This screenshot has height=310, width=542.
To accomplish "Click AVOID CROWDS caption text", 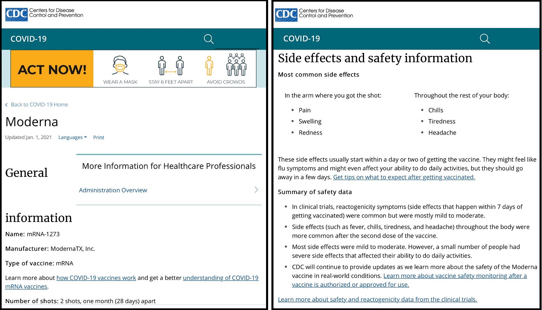I will click(x=226, y=82).
